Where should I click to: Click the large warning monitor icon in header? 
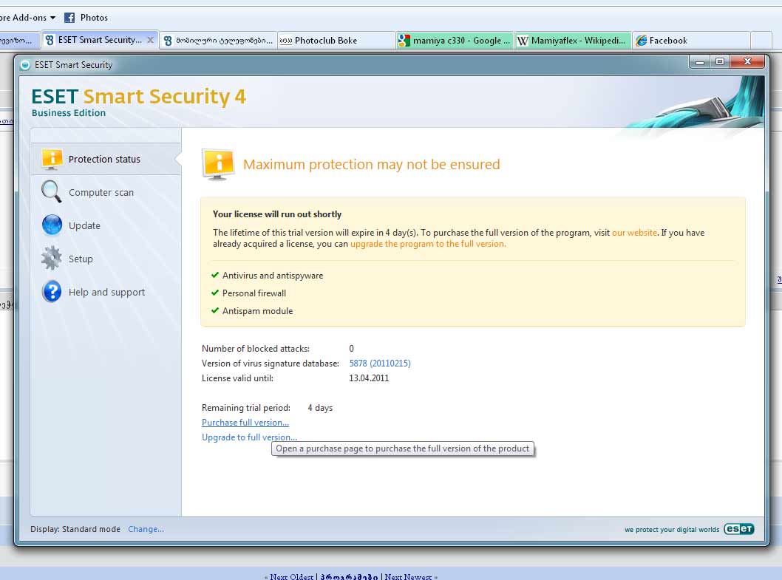(x=218, y=164)
